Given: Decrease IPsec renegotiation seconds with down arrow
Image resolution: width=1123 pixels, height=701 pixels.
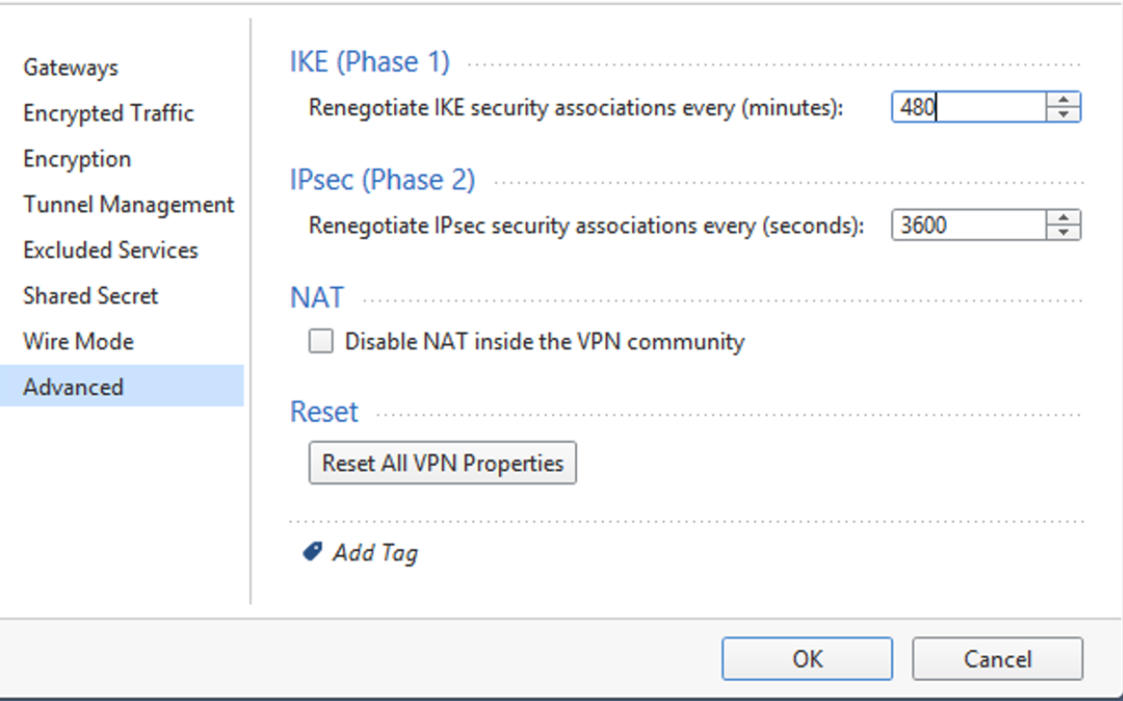Looking at the screenshot, I should [x=1063, y=232].
